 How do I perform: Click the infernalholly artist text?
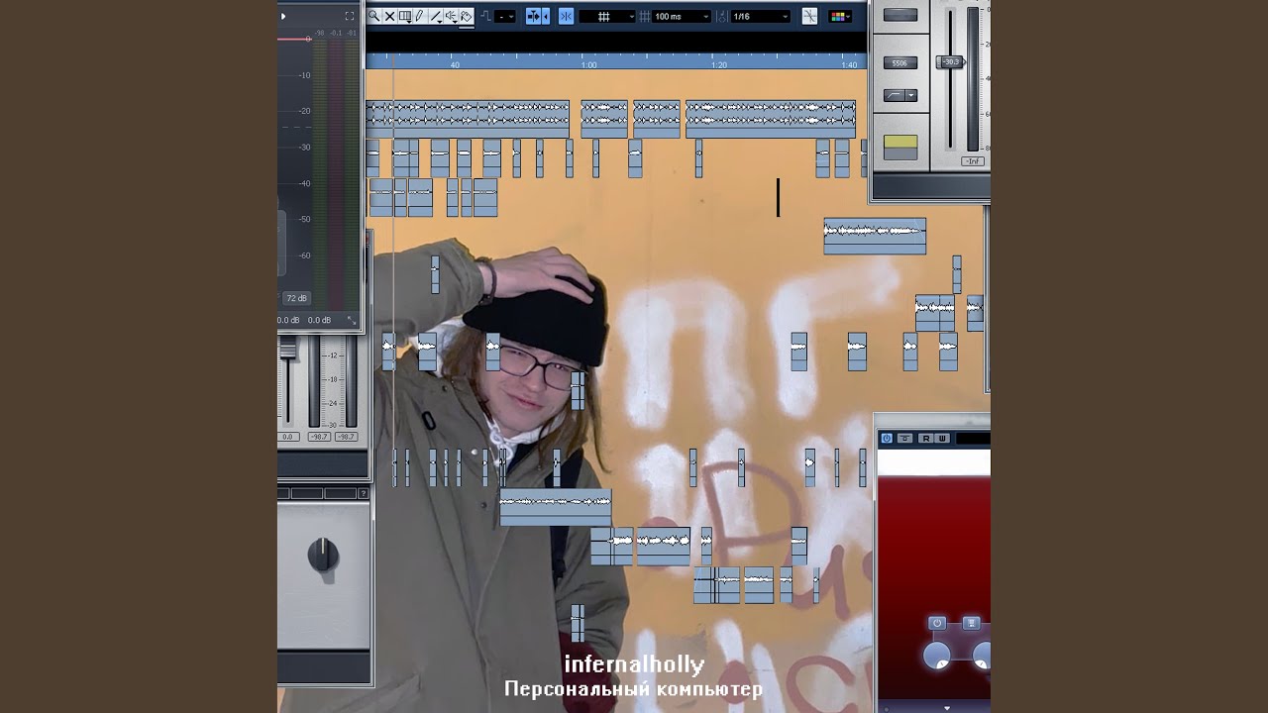pyautogui.click(x=634, y=663)
